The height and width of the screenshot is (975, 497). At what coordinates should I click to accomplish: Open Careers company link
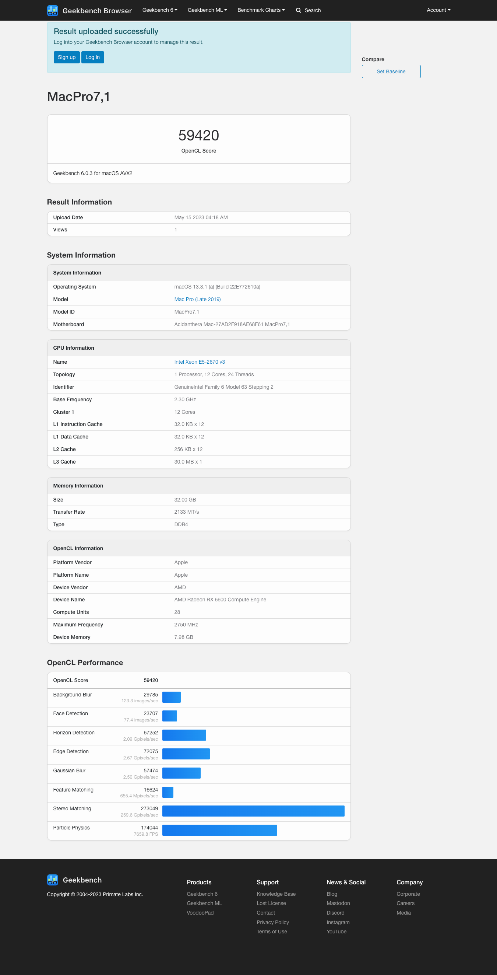(x=405, y=903)
